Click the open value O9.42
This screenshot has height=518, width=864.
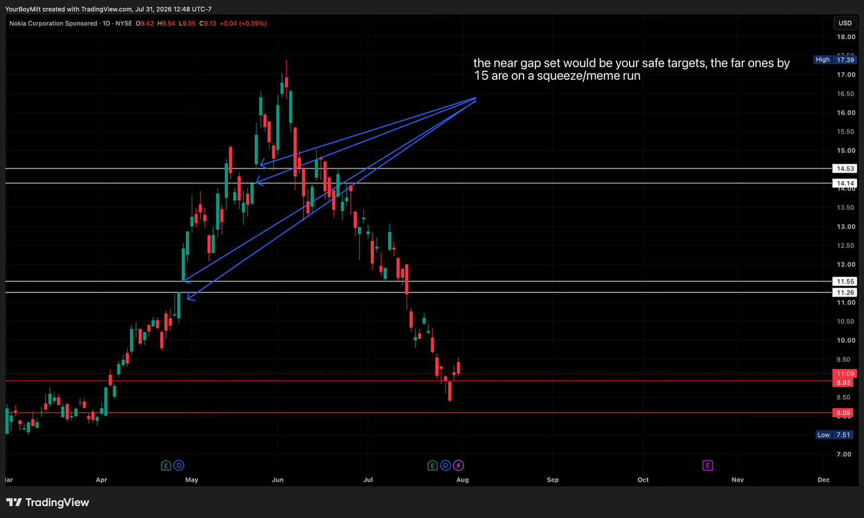point(145,24)
